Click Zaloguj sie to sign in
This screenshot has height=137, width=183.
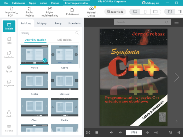(151, 3)
